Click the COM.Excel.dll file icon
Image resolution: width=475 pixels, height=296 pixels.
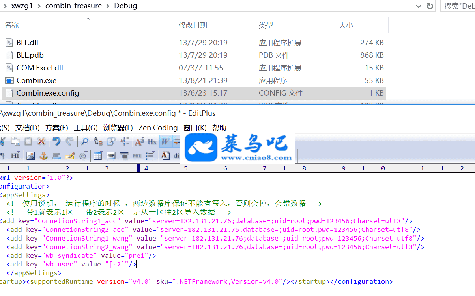(x=9, y=68)
